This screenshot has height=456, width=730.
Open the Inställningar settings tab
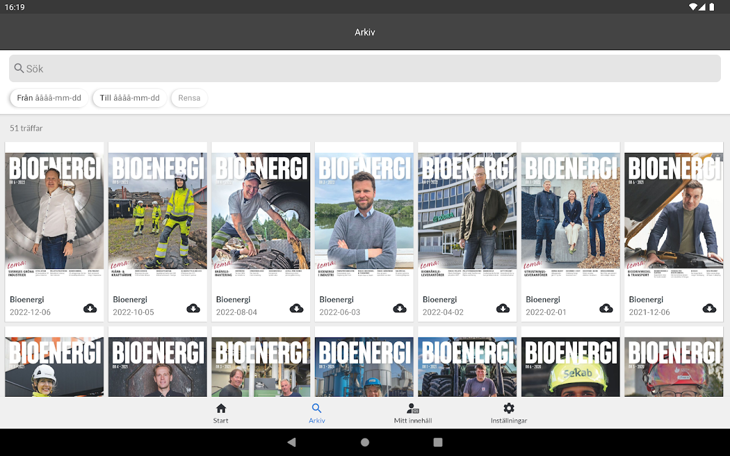pos(509,414)
